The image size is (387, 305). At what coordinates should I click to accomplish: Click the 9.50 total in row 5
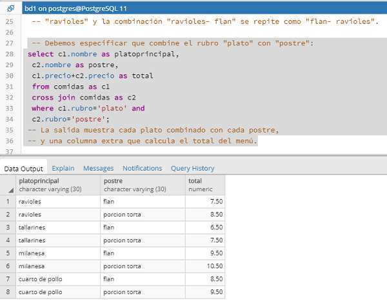pyautogui.click(x=205, y=253)
